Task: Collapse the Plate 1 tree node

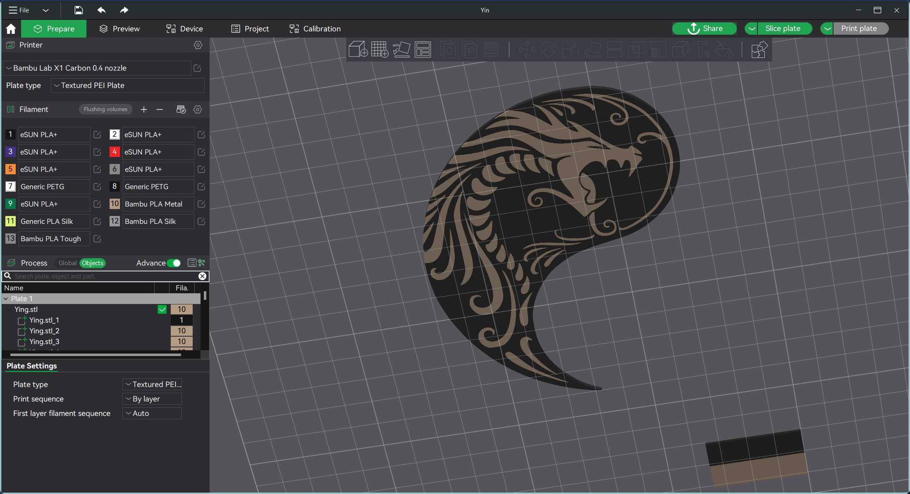Action: coord(6,299)
